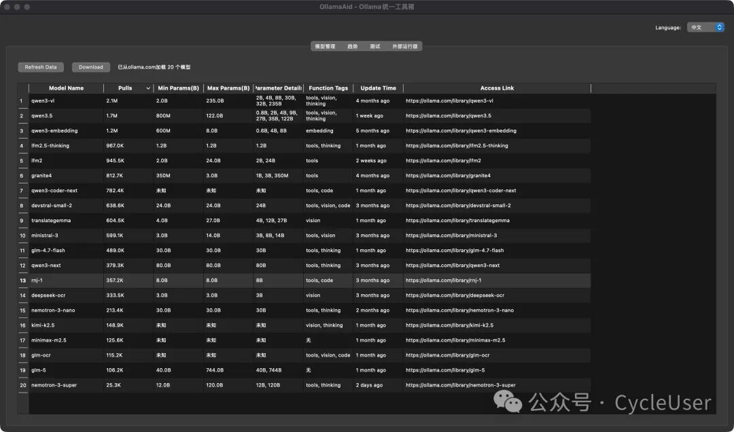Click the 235.0B max params value
Image resolution: width=734 pixels, height=432 pixels.
(215, 101)
